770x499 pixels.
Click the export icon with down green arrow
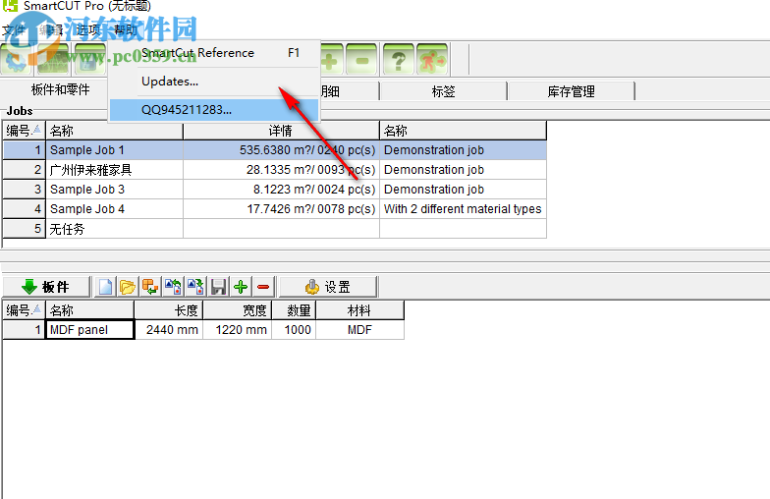tap(194, 287)
